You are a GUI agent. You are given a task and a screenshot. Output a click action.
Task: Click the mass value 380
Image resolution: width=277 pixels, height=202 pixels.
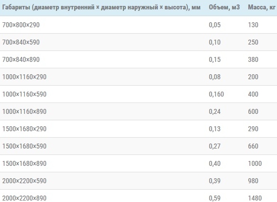click(253, 59)
